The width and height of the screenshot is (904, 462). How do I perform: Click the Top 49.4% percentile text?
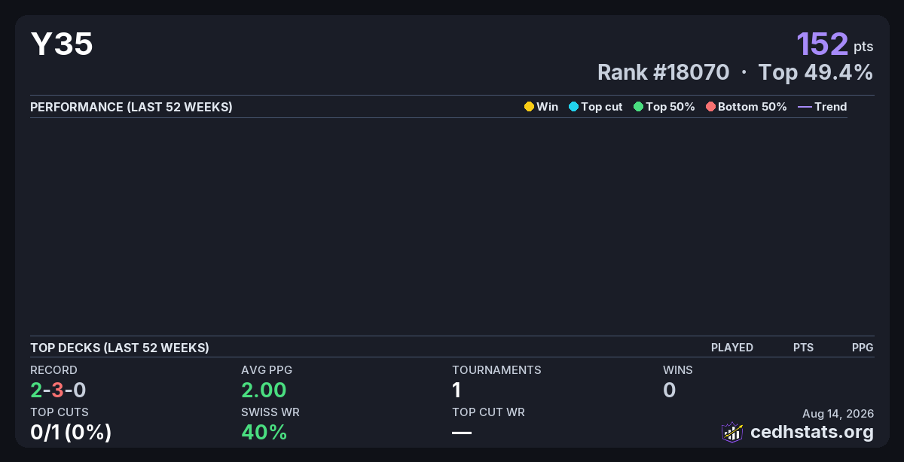click(816, 72)
